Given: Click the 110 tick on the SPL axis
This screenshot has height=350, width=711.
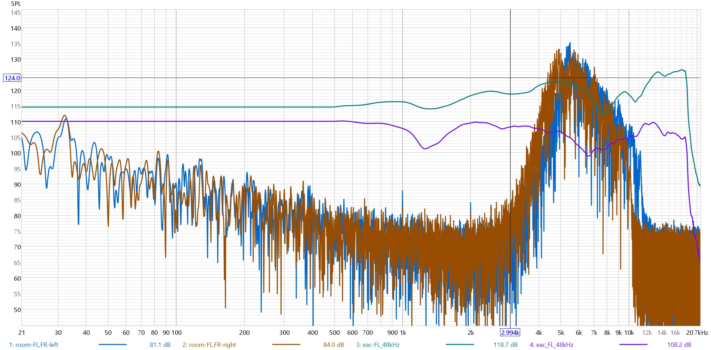Looking at the screenshot, I should pos(16,122).
